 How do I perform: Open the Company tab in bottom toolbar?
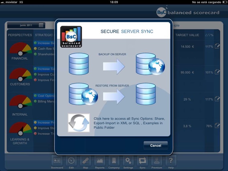pyautogui.click(x=114, y=162)
